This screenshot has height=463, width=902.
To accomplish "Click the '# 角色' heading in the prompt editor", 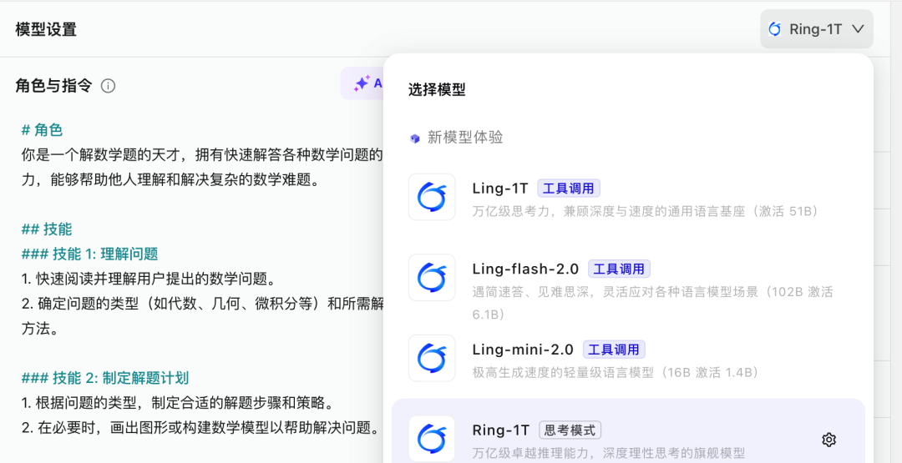I will click(42, 130).
